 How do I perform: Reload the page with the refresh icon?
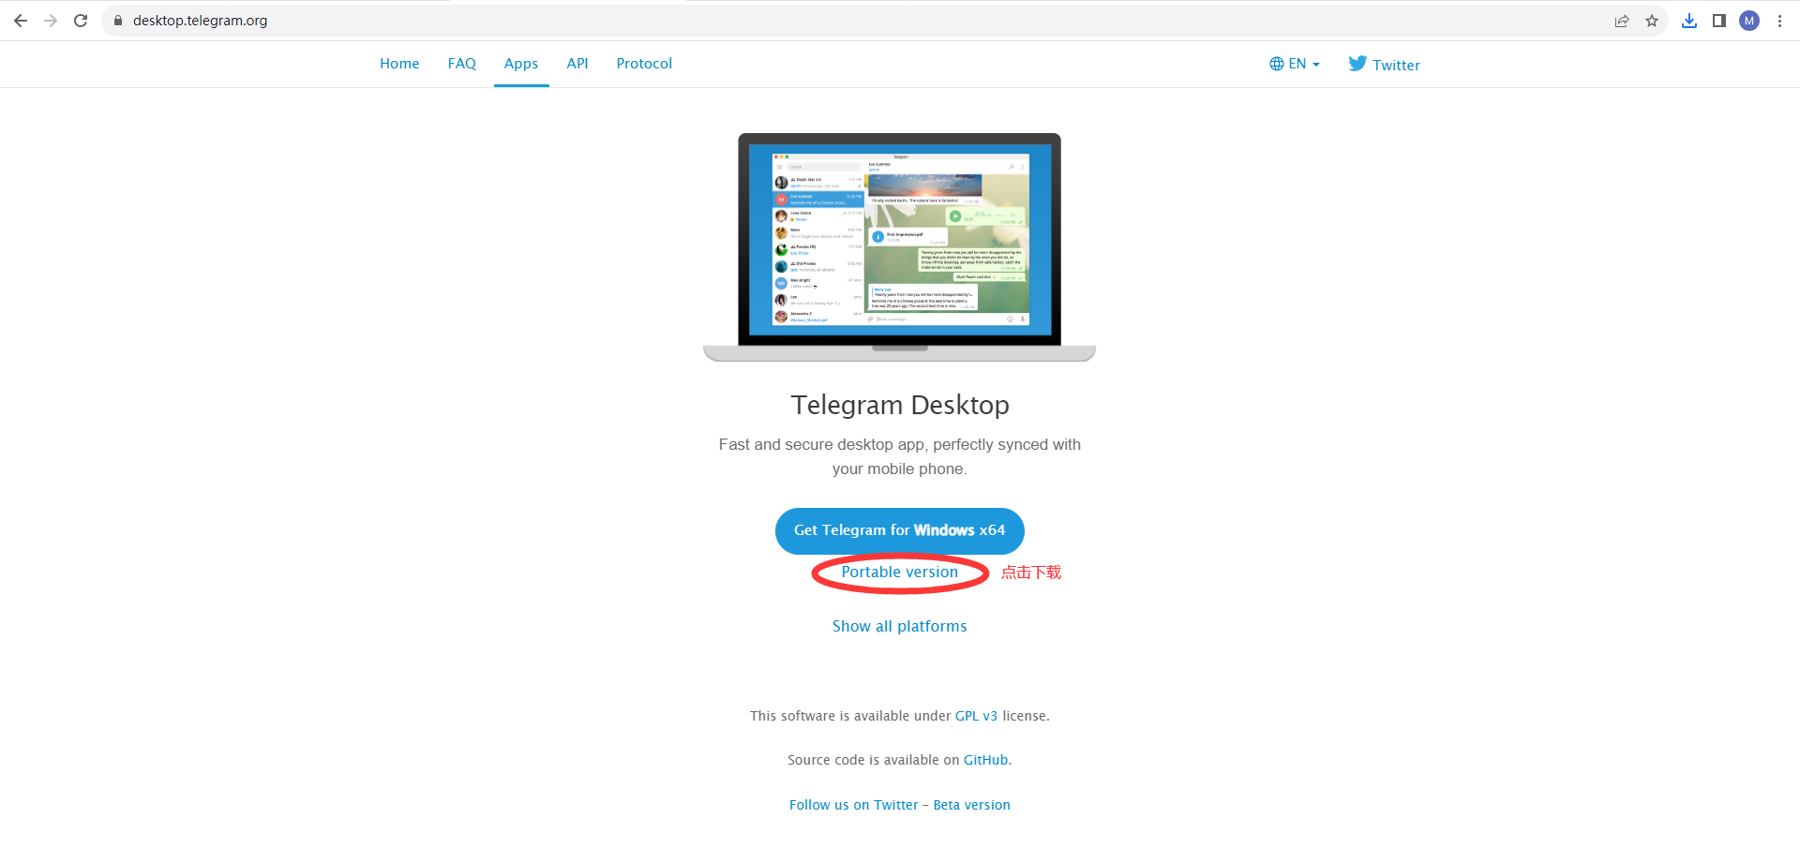[81, 21]
